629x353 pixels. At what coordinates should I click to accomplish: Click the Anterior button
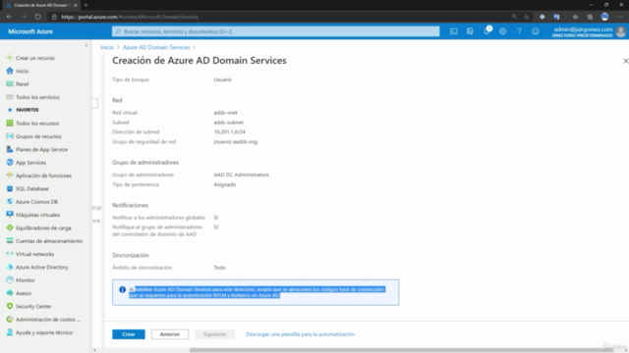click(x=170, y=334)
